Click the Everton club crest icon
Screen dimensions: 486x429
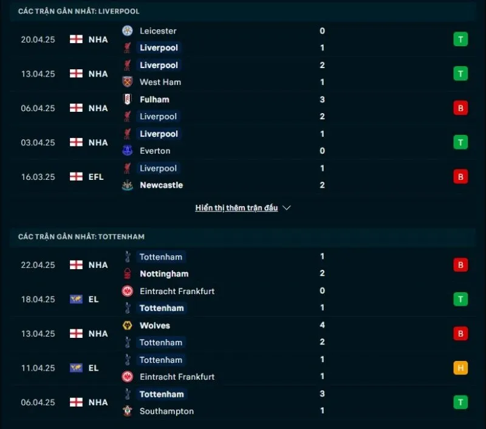(x=128, y=151)
